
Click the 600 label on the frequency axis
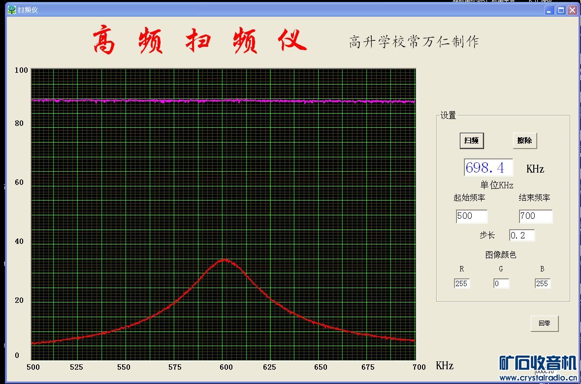click(226, 367)
